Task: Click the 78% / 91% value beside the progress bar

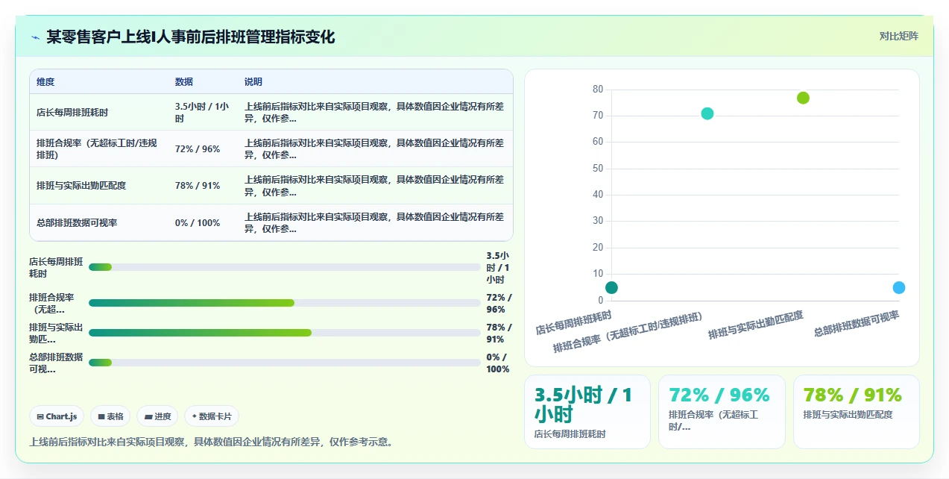Action: (x=499, y=333)
